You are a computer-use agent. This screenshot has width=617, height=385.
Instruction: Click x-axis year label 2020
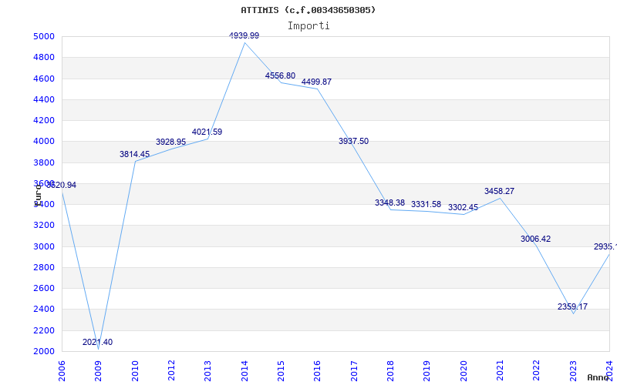(x=464, y=371)
